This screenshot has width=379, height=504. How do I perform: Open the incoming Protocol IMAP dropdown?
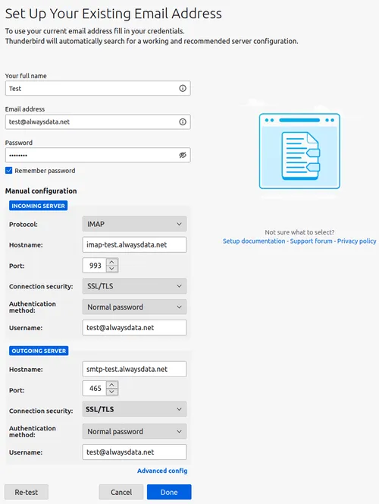[134, 224]
